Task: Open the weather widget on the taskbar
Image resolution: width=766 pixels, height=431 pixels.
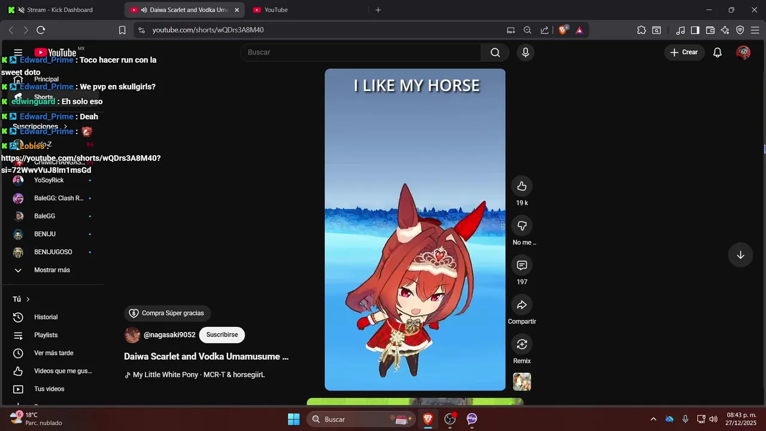Action: point(36,418)
